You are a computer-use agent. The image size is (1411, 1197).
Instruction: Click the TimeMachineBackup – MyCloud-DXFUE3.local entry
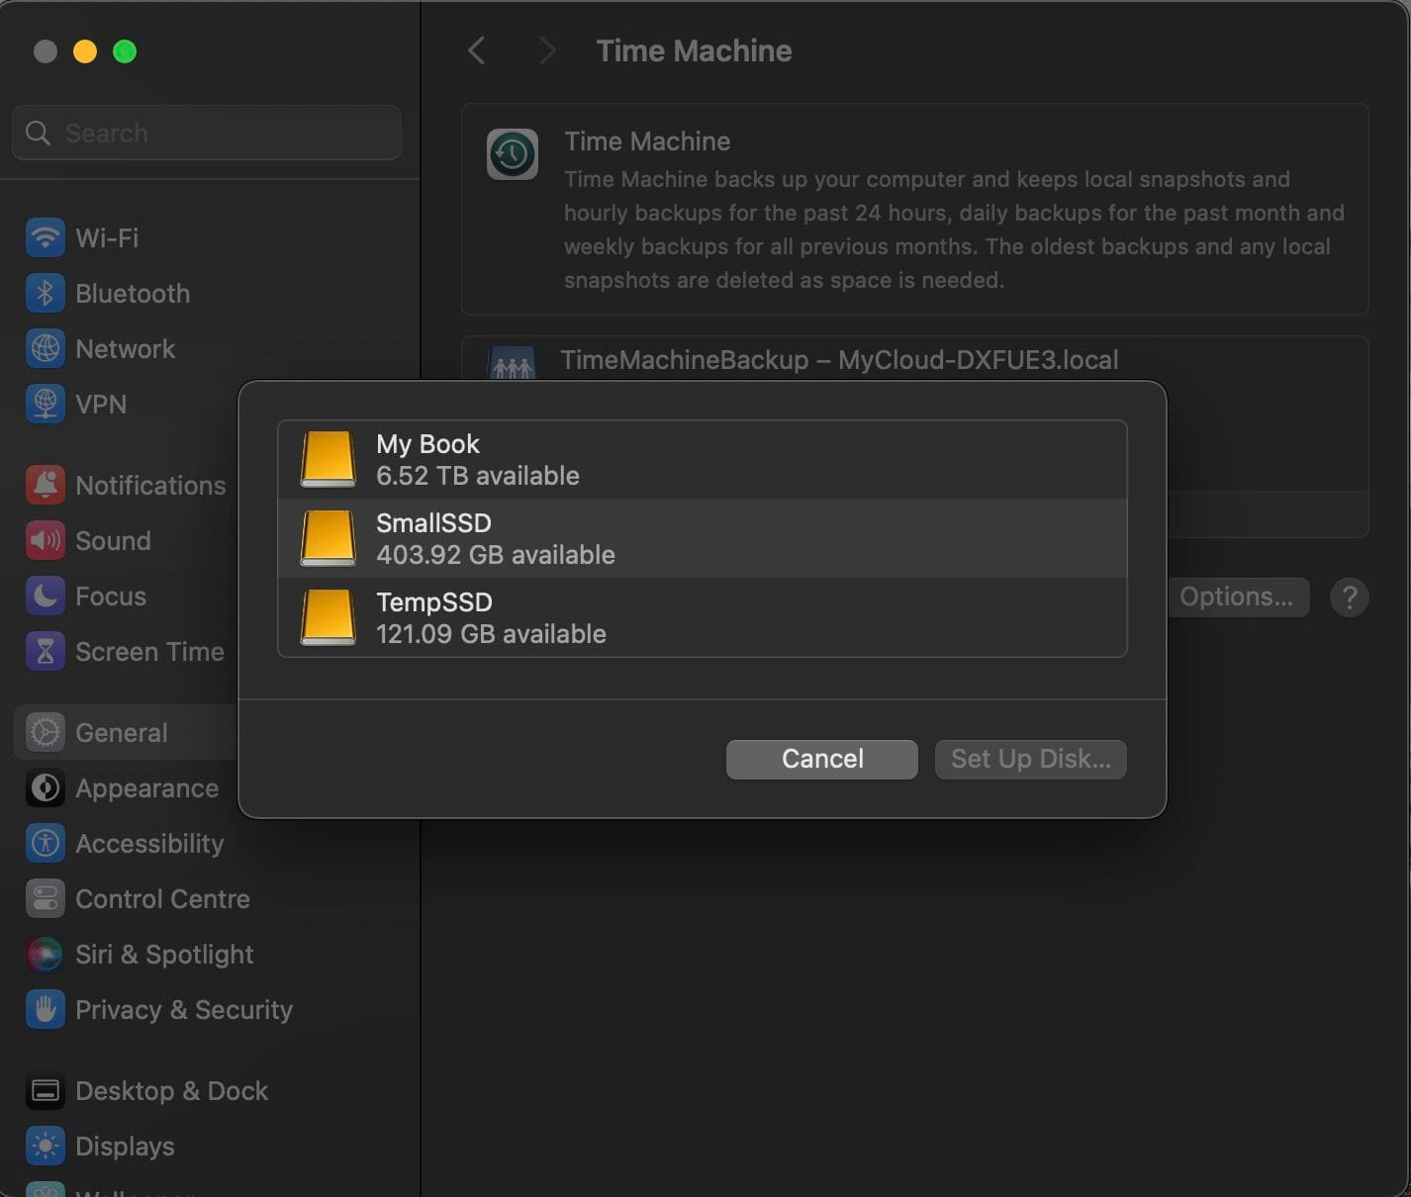pos(839,360)
